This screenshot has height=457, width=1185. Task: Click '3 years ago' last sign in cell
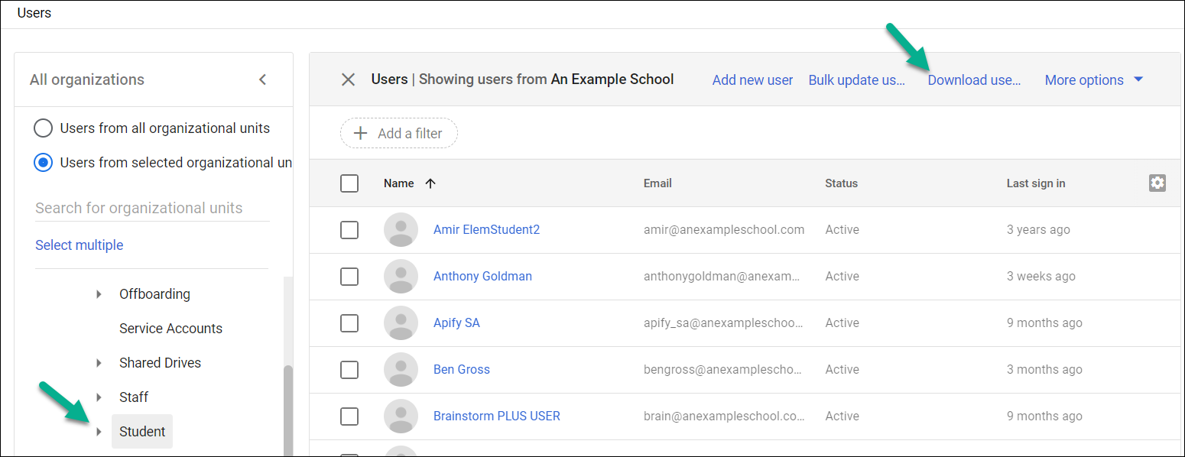1038,229
